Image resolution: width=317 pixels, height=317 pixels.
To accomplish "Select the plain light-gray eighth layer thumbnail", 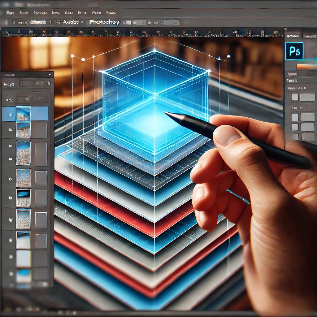I will pyautogui.click(x=24, y=259).
